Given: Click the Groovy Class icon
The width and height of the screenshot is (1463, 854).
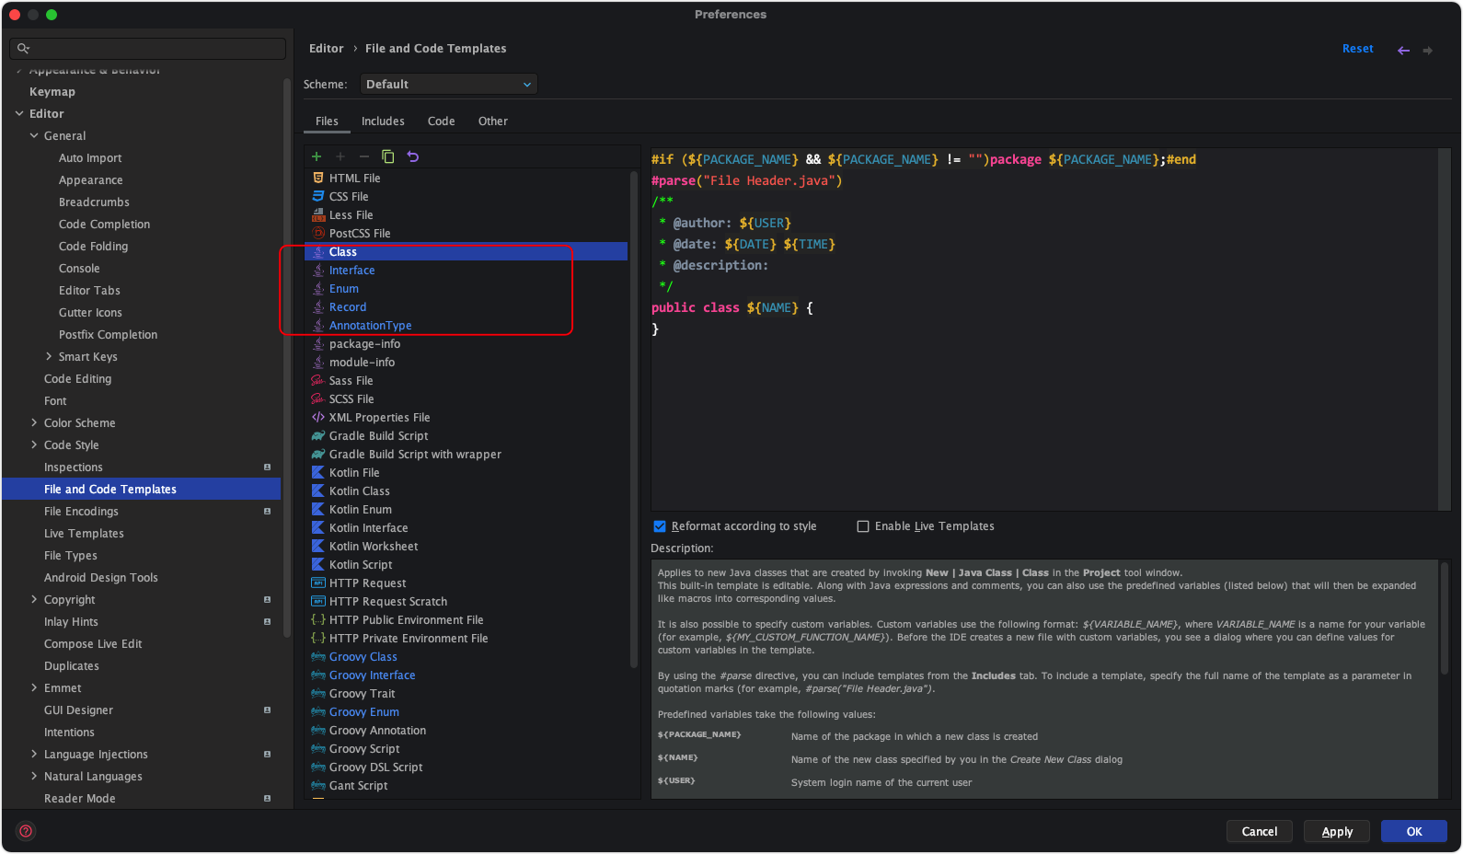Looking at the screenshot, I should [318, 656].
